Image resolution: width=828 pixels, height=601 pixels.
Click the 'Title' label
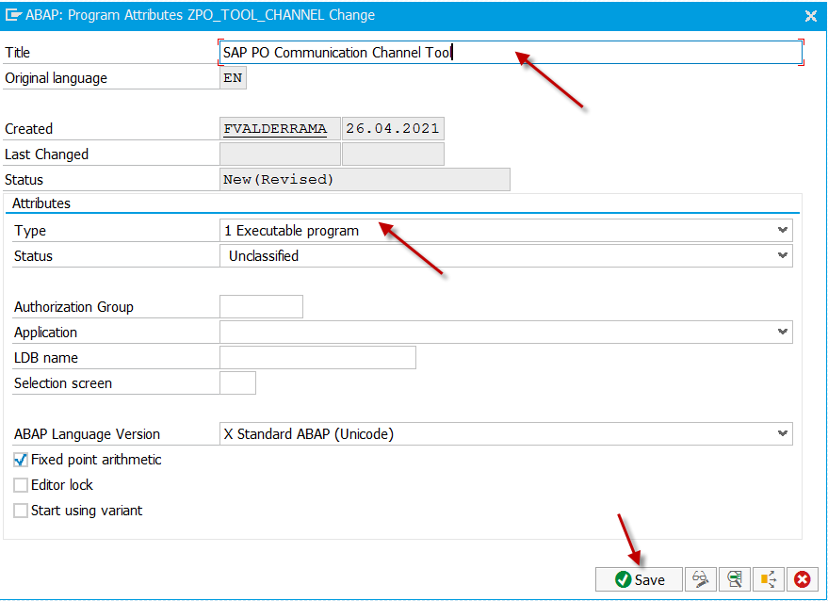[x=17, y=53]
